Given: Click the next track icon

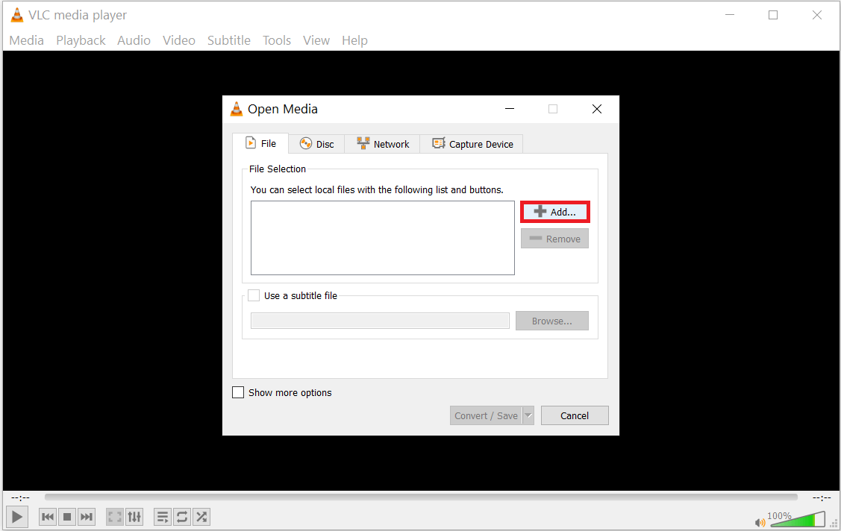Looking at the screenshot, I should [x=87, y=516].
